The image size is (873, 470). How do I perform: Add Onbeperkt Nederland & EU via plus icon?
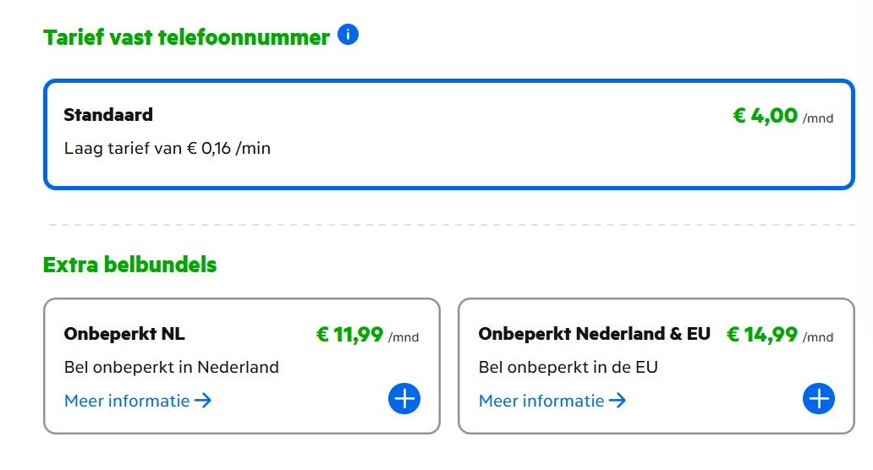tap(818, 399)
